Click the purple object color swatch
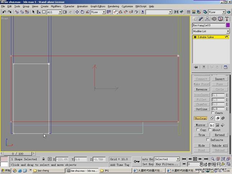The image size is (232, 174). click(228, 25)
